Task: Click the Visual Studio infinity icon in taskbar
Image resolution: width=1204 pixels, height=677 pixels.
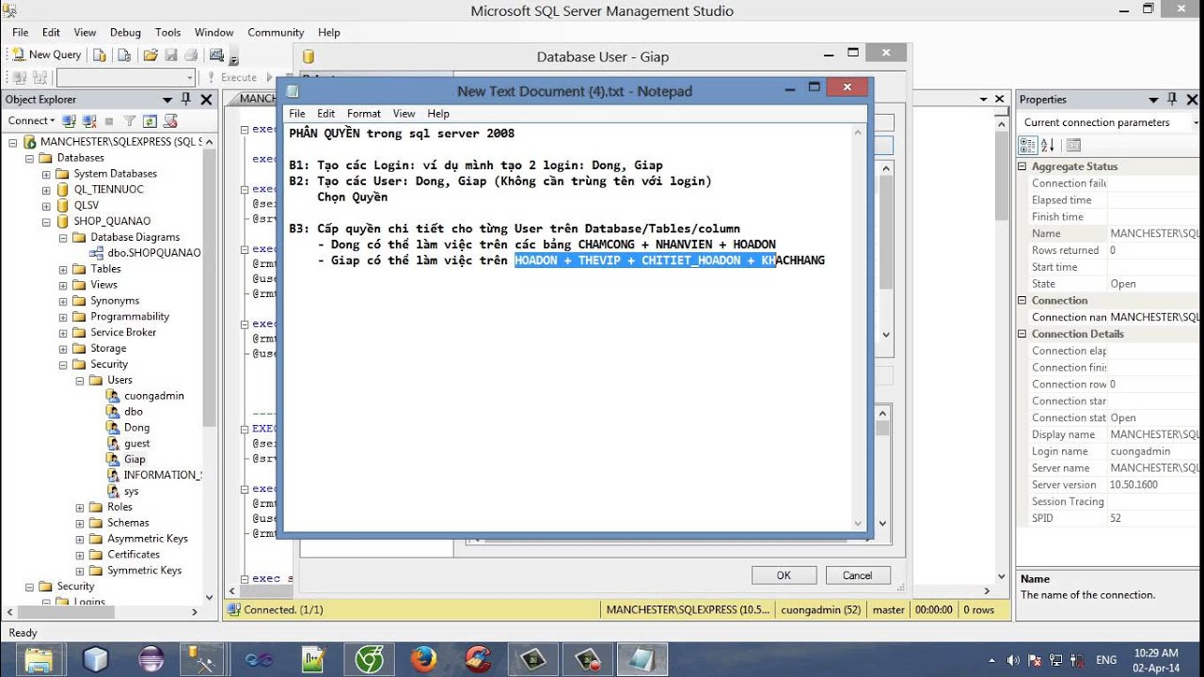Action: pos(259,659)
